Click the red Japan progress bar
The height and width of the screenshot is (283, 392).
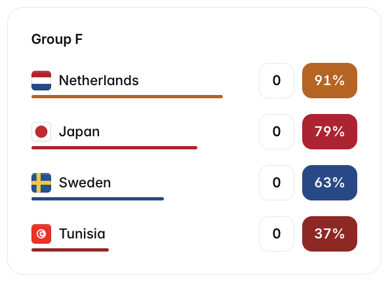tap(114, 148)
